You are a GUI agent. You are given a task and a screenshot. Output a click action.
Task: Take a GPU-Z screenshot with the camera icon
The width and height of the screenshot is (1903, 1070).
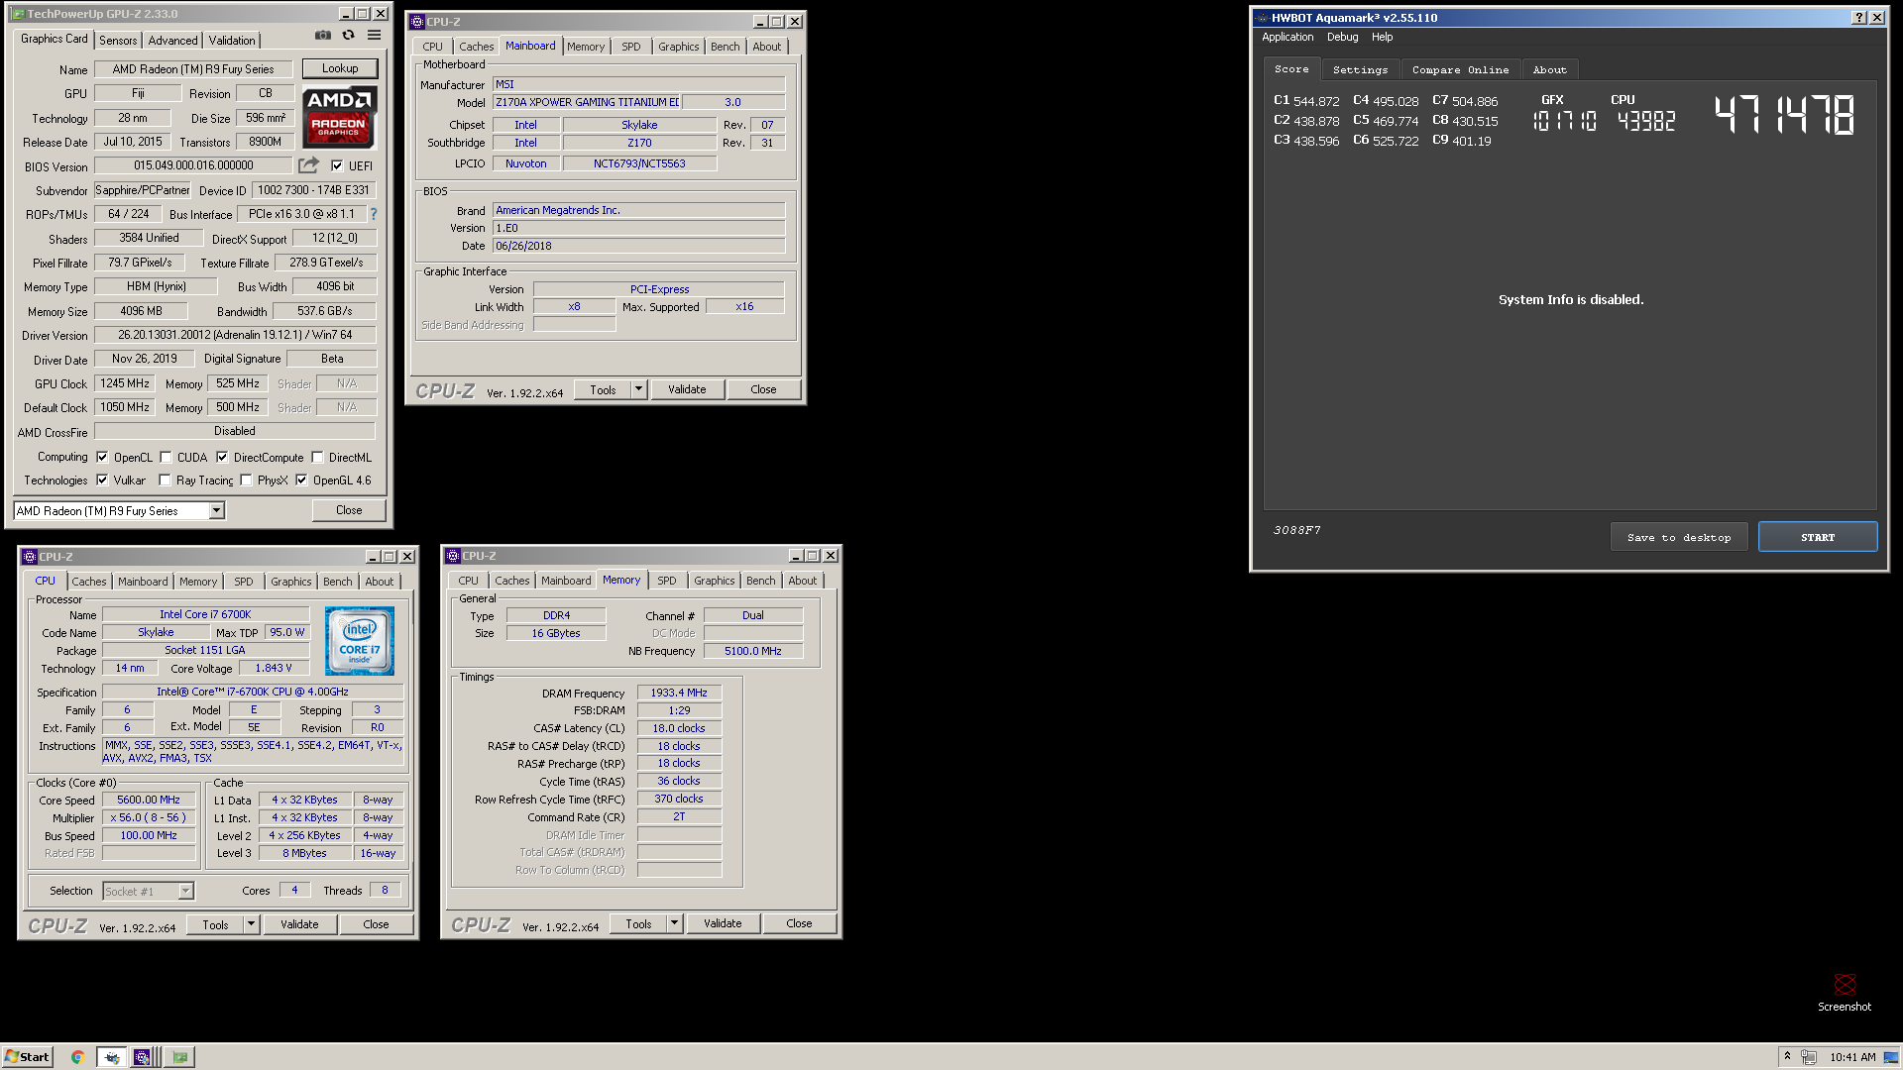(x=323, y=36)
